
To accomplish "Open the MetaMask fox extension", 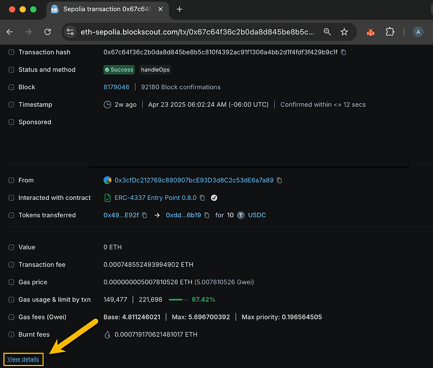I will coord(371,32).
